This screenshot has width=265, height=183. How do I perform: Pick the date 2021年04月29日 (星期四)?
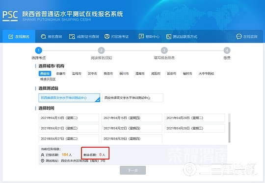tap(132, 138)
